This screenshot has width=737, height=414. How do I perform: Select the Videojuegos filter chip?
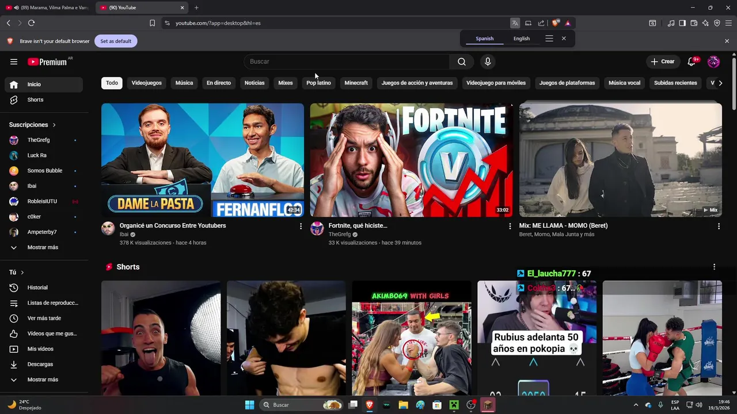(x=146, y=83)
